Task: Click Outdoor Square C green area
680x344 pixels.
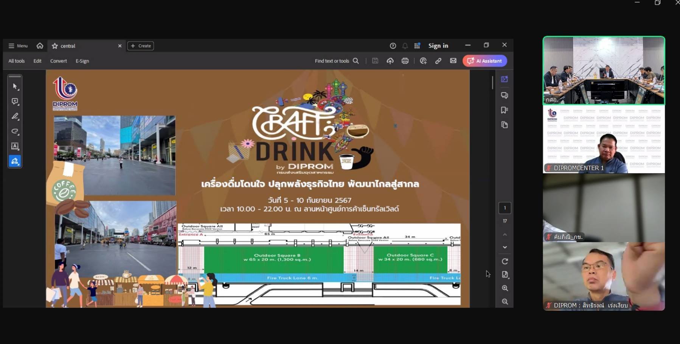Action: tap(410, 259)
